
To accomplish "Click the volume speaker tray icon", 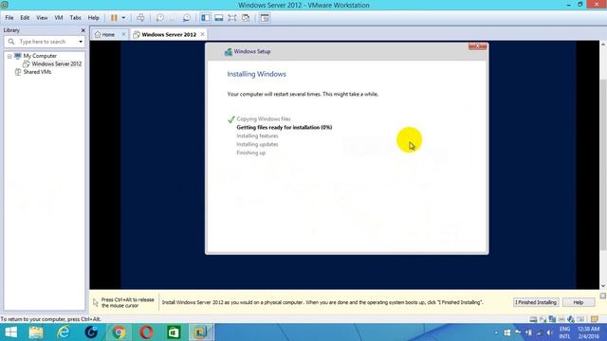I will click(x=550, y=332).
